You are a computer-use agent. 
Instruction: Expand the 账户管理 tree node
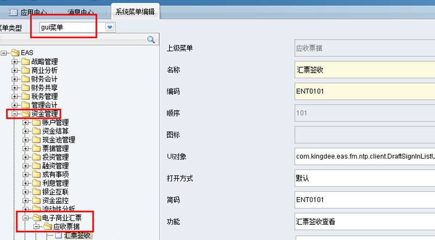[26, 122]
